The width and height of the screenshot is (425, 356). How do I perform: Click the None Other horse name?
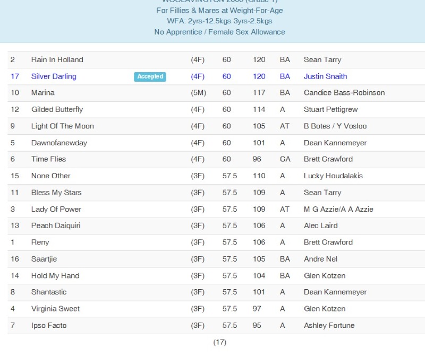point(50,176)
